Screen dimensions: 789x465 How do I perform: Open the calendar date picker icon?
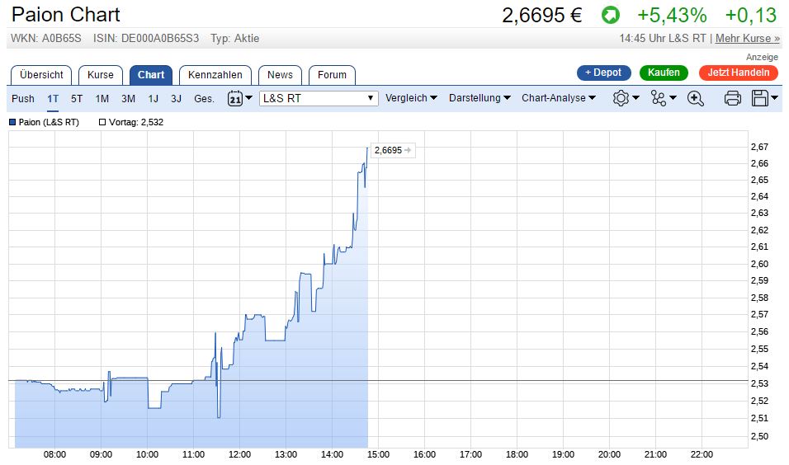point(235,98)
